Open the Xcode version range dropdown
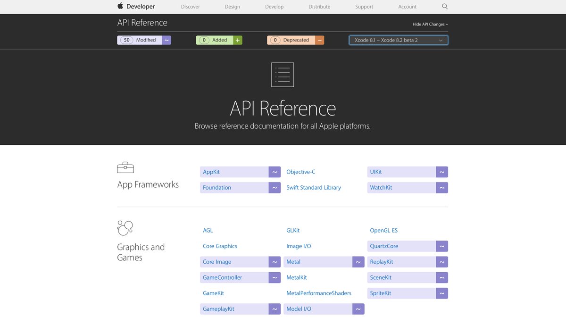566x325 pixels. 399,40
